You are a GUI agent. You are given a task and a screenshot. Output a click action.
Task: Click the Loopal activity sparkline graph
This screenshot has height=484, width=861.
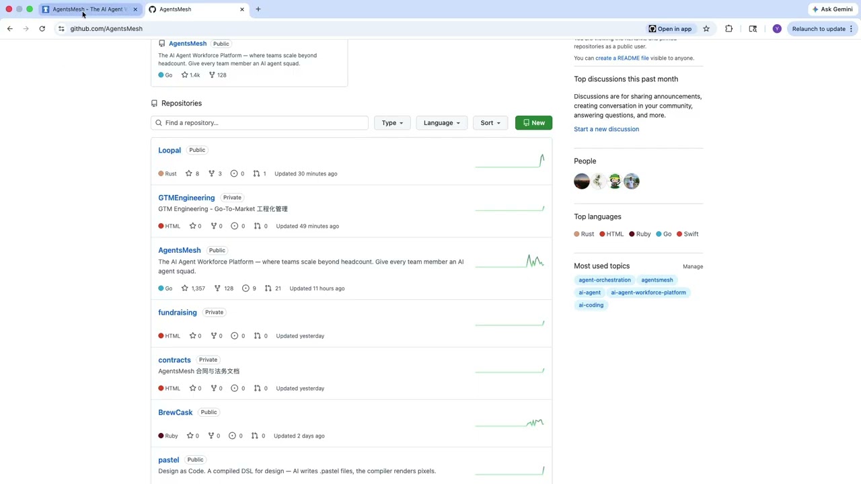click(x=509, y=161)
